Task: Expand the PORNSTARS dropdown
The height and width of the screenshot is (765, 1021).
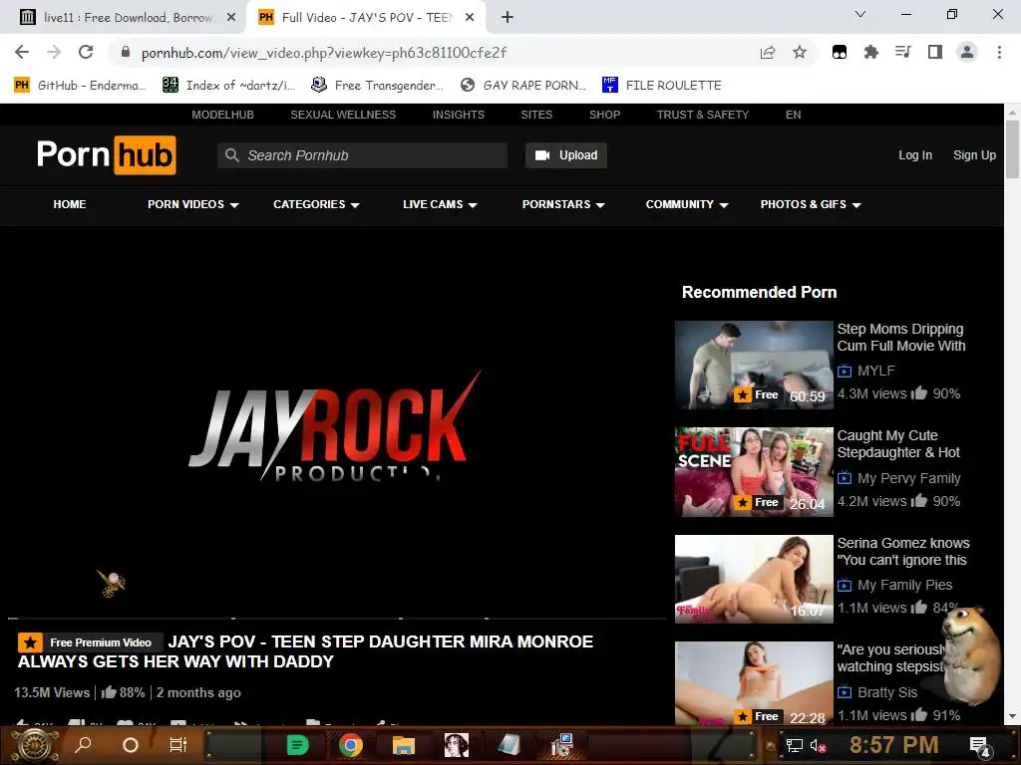Action: click(563, 204)
